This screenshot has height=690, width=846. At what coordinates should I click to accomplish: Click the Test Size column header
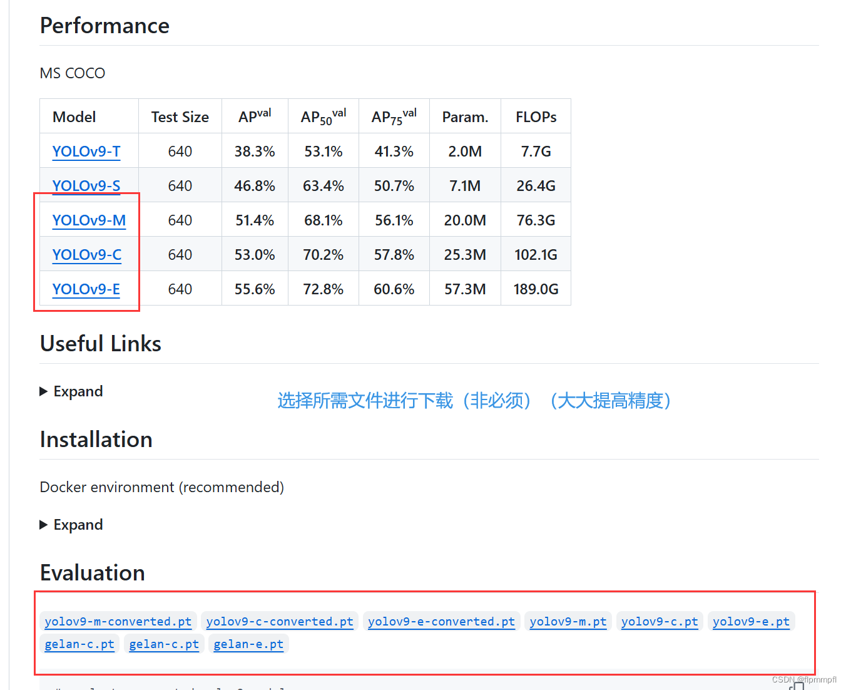180,117
